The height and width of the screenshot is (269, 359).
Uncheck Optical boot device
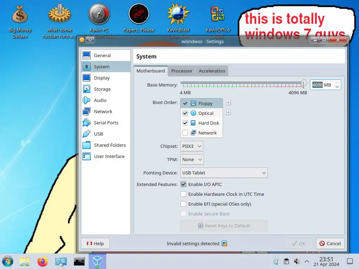185,113
